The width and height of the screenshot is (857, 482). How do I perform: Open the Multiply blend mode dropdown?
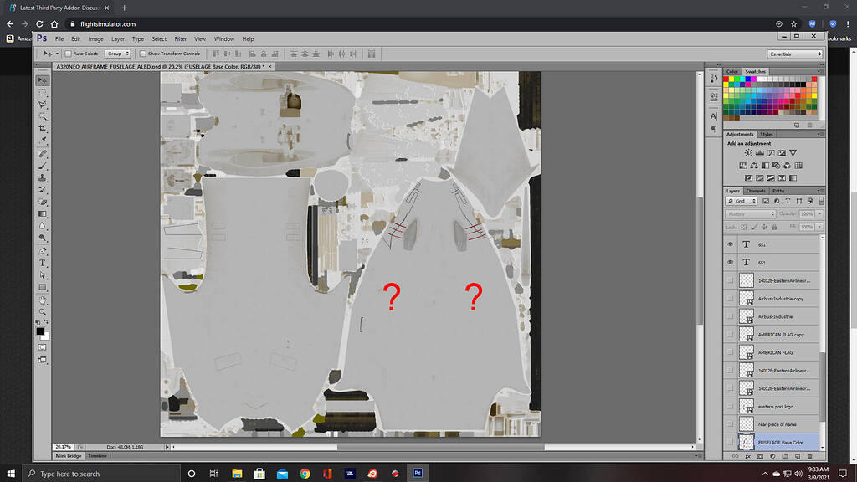pyautogui.click(x=751, y=213)
